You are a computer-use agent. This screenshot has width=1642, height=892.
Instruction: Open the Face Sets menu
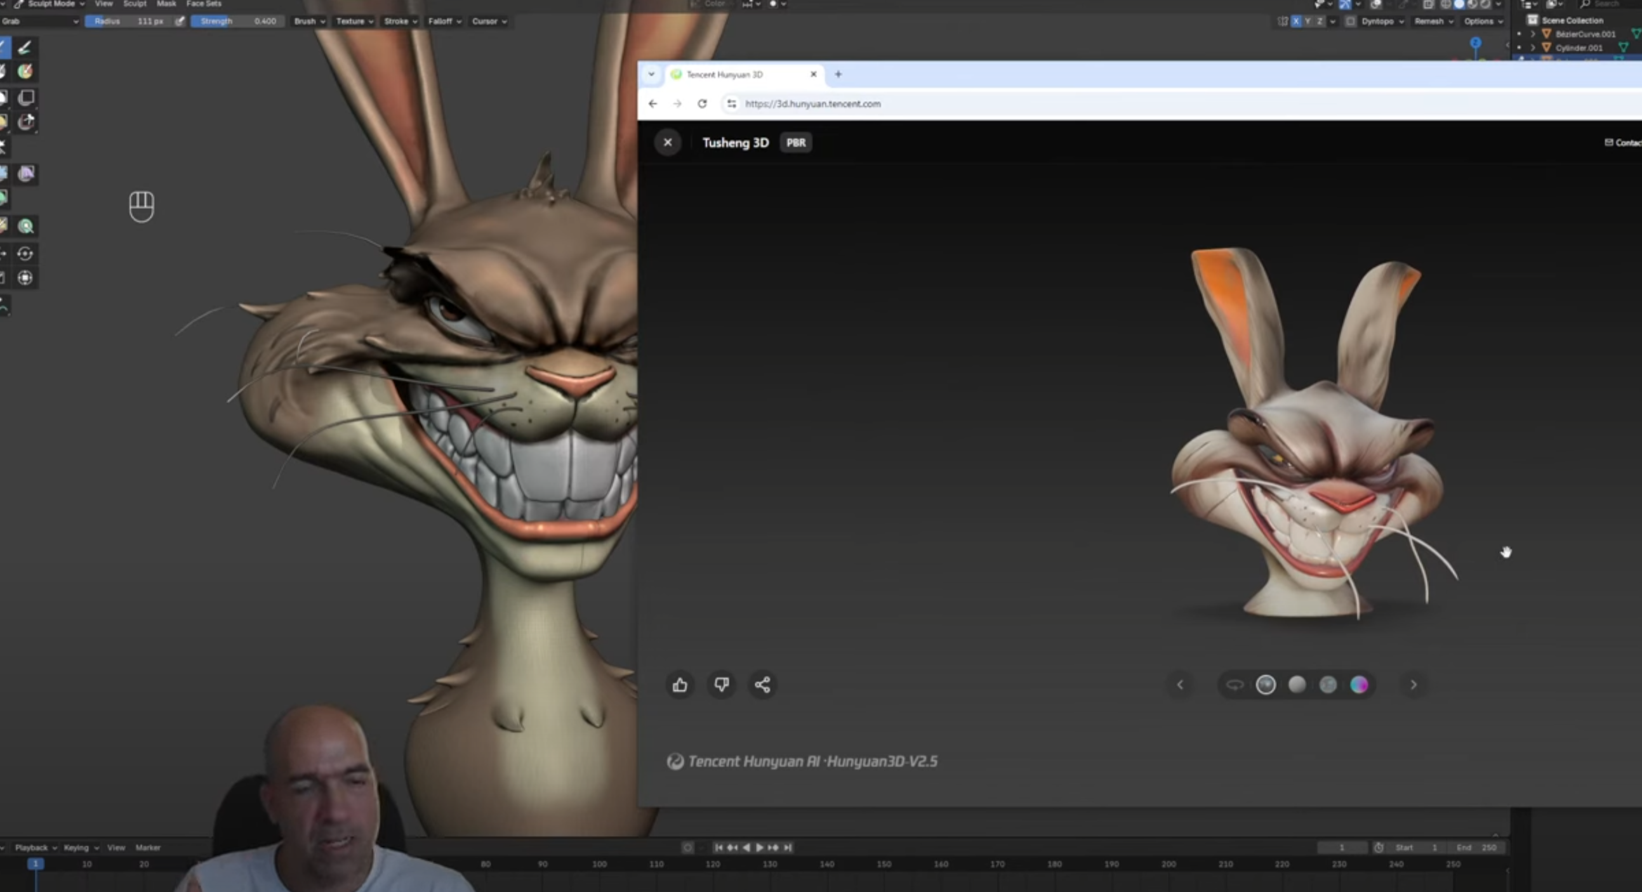click(203, 4)
